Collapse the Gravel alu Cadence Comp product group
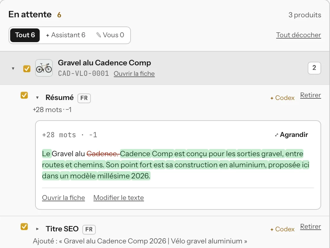The width and height of the screenshot is (330, 248). [x=13, y=69]
